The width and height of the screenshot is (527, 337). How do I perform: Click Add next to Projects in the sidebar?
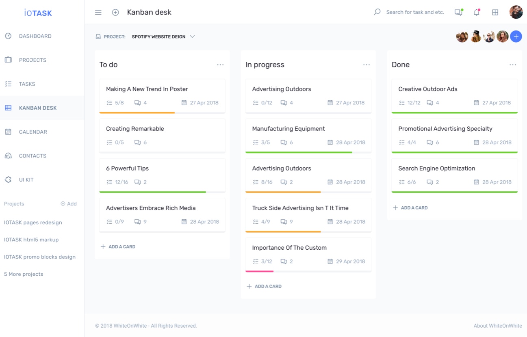pyautogui.click(x=69, y=203)
